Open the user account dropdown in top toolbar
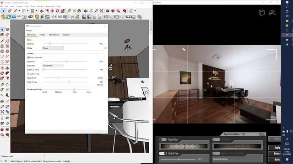 click(x=135, y=11)
